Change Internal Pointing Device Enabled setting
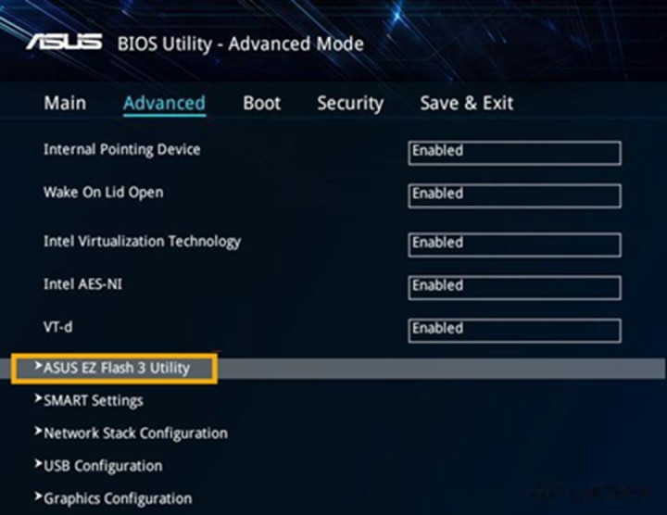 pos(514,153)
